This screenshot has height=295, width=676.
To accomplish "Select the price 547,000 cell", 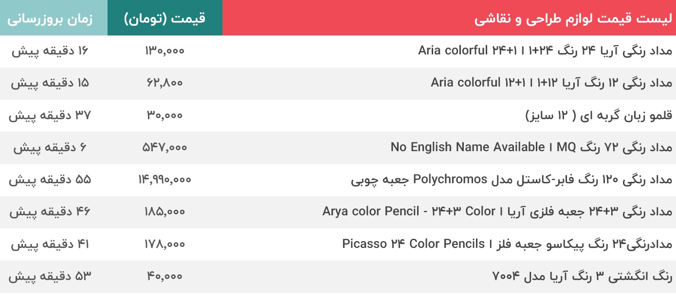I will point(165,147).
